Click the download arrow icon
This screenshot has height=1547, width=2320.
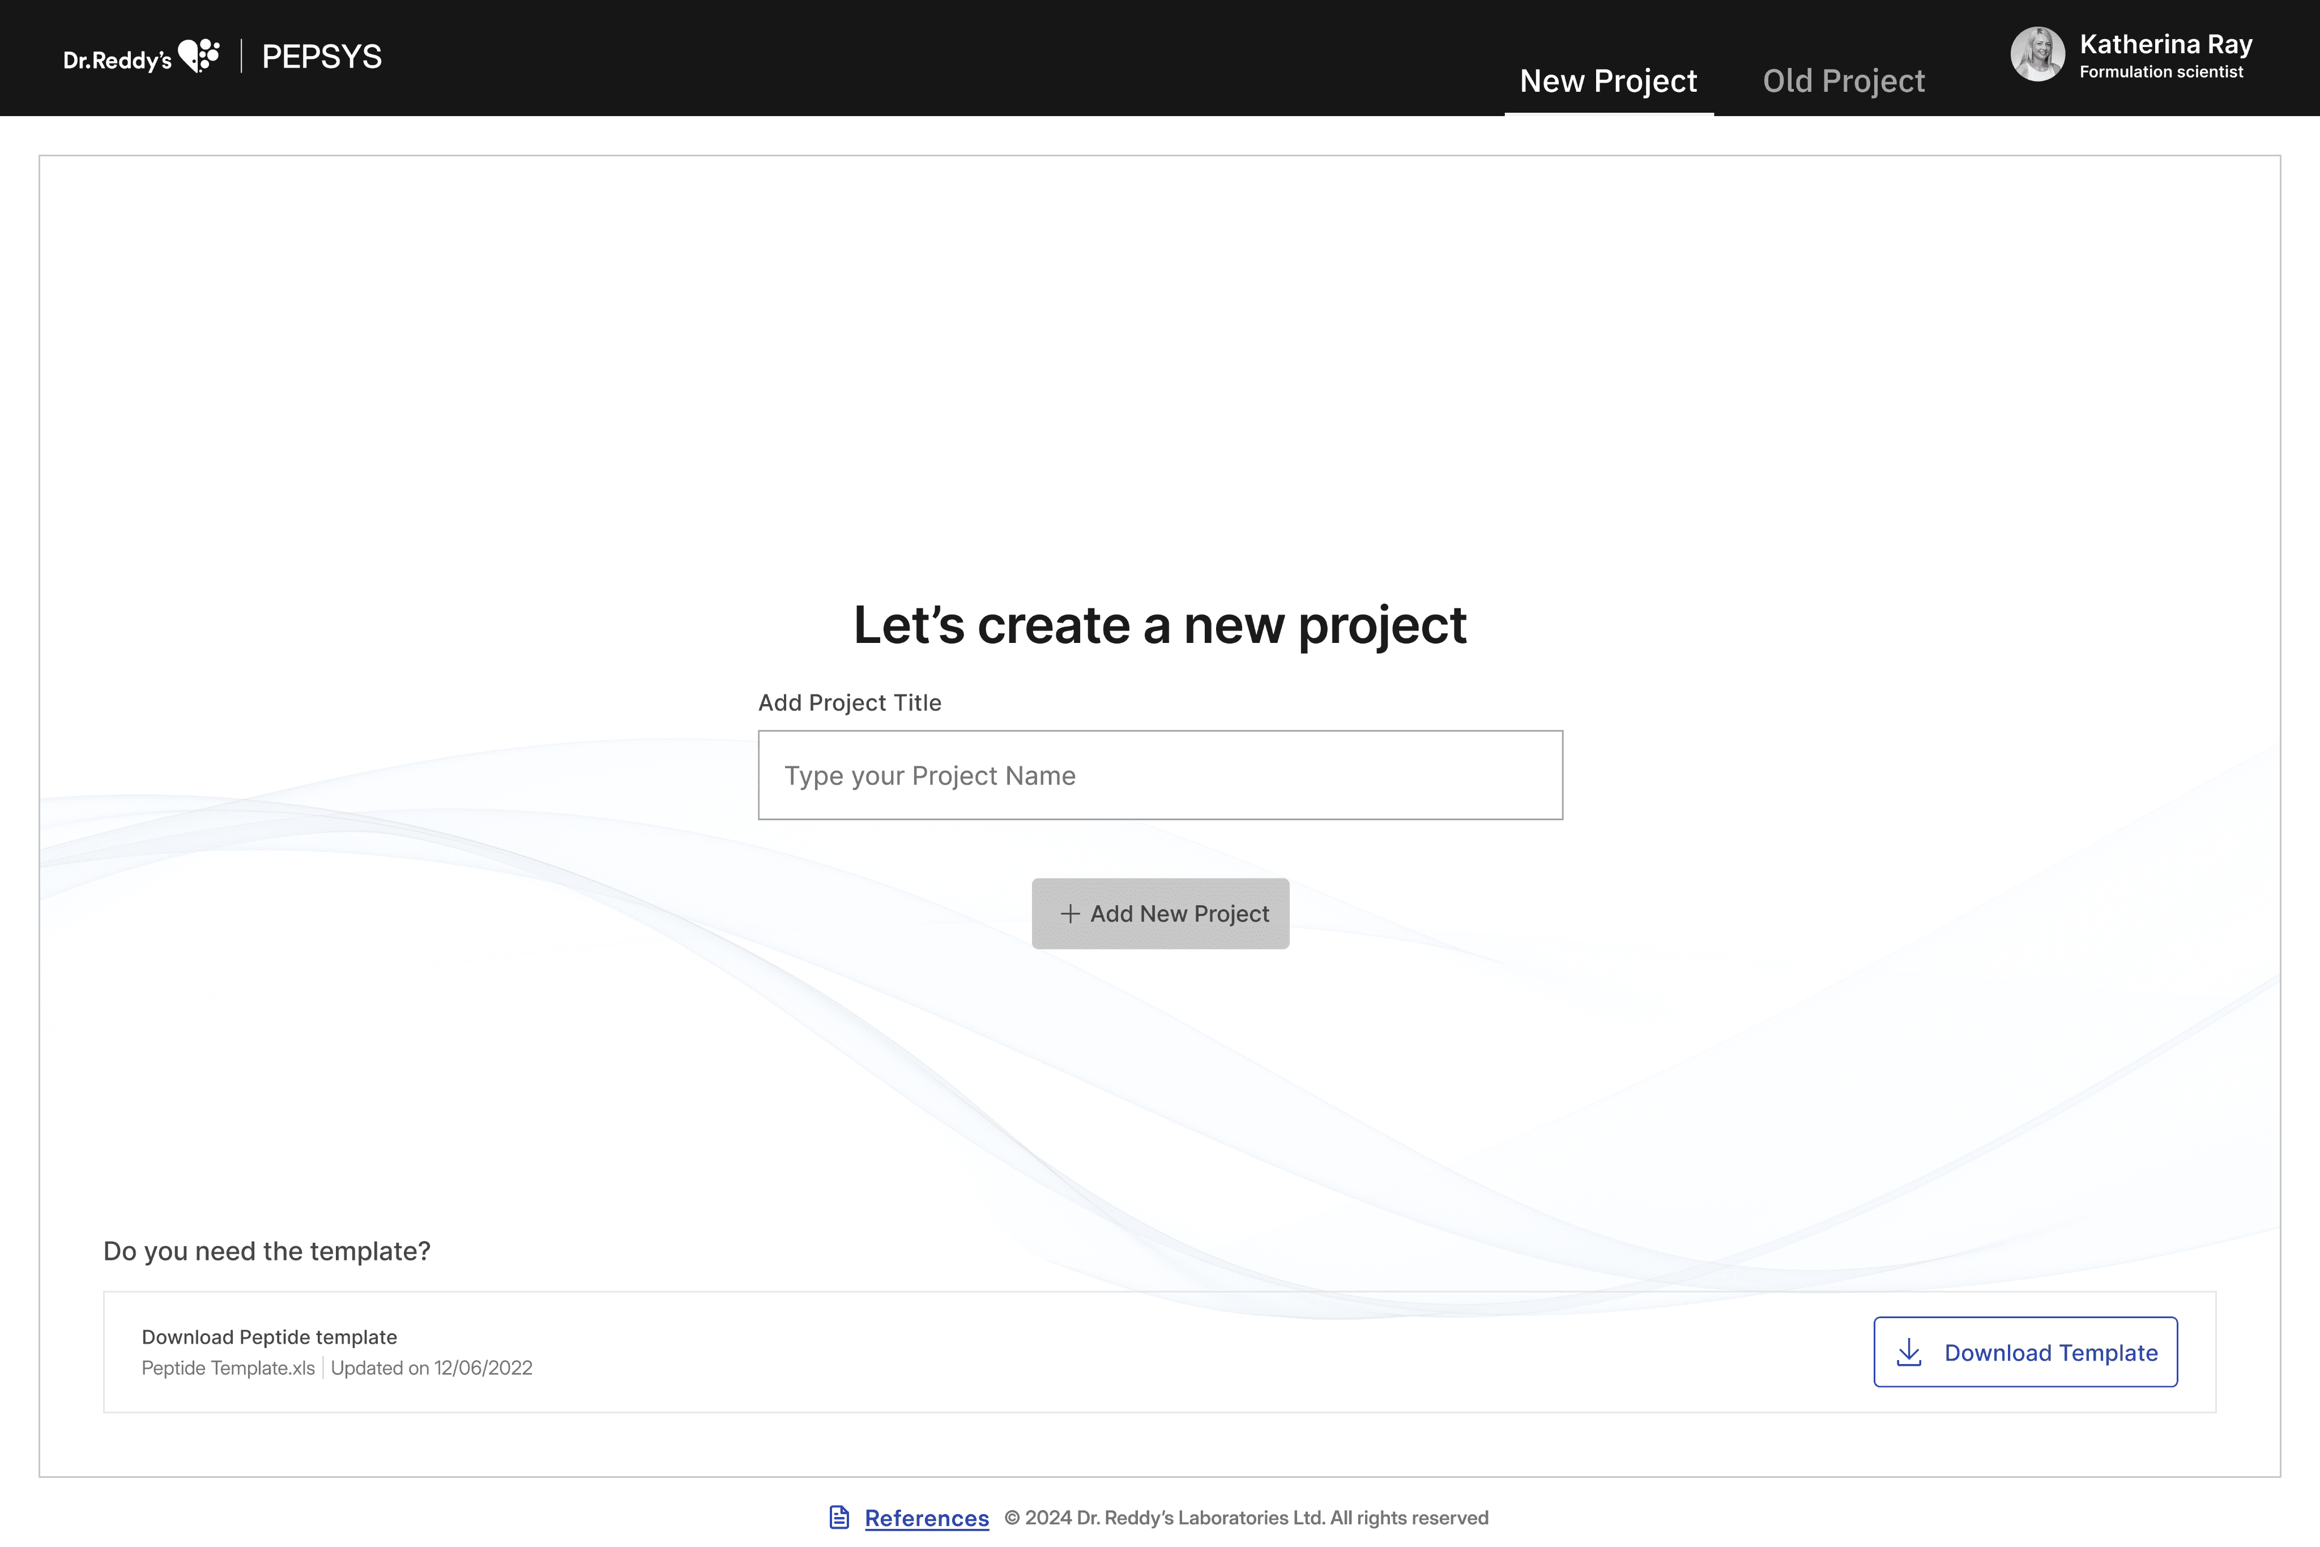click(x=1909, y=1352)
